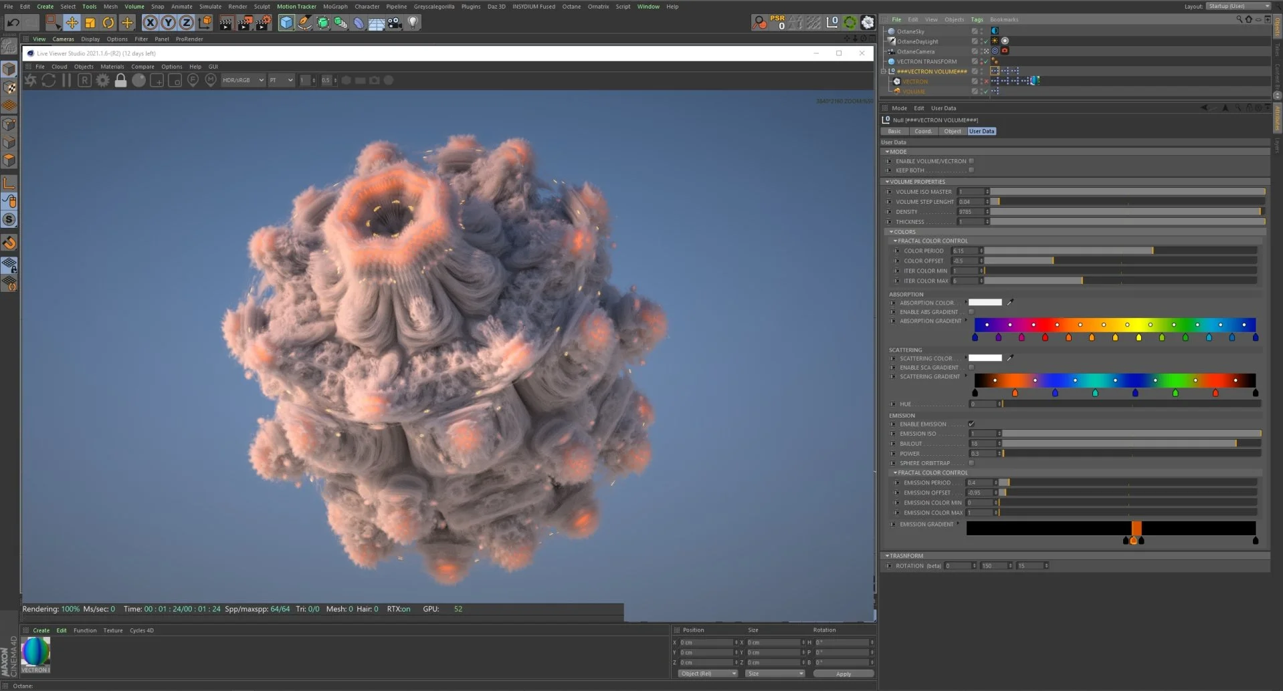
Task: Switch to the Coord. tab in Attributes
Action: 923,131
